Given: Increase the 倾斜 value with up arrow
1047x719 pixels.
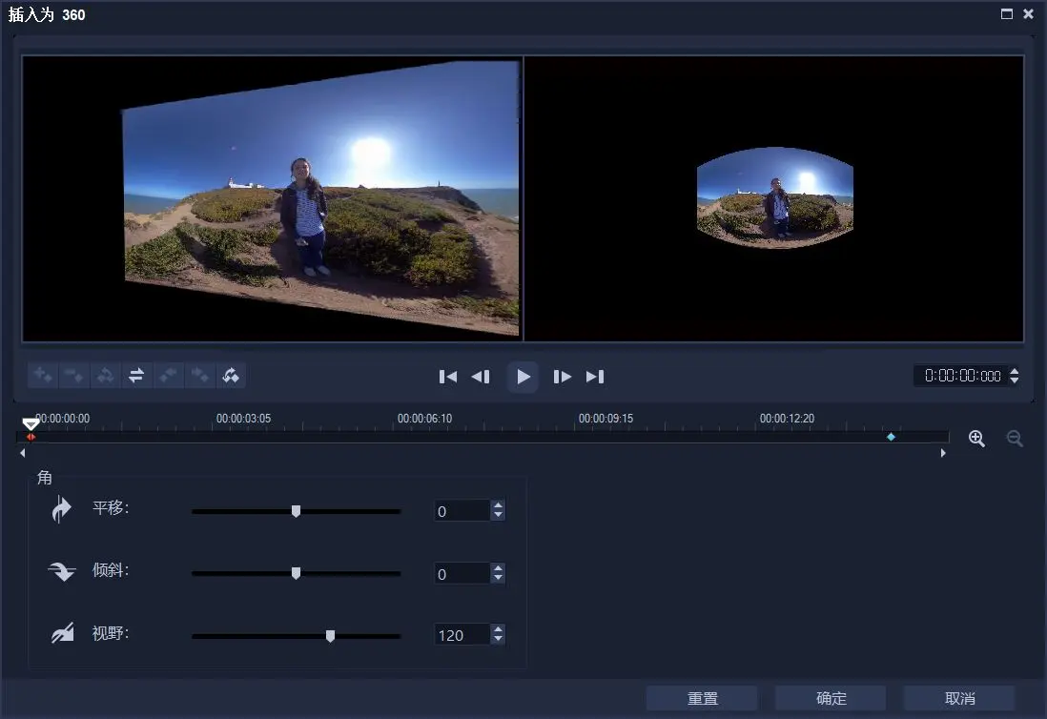Looking at the screenshot, I should (498, 568).
